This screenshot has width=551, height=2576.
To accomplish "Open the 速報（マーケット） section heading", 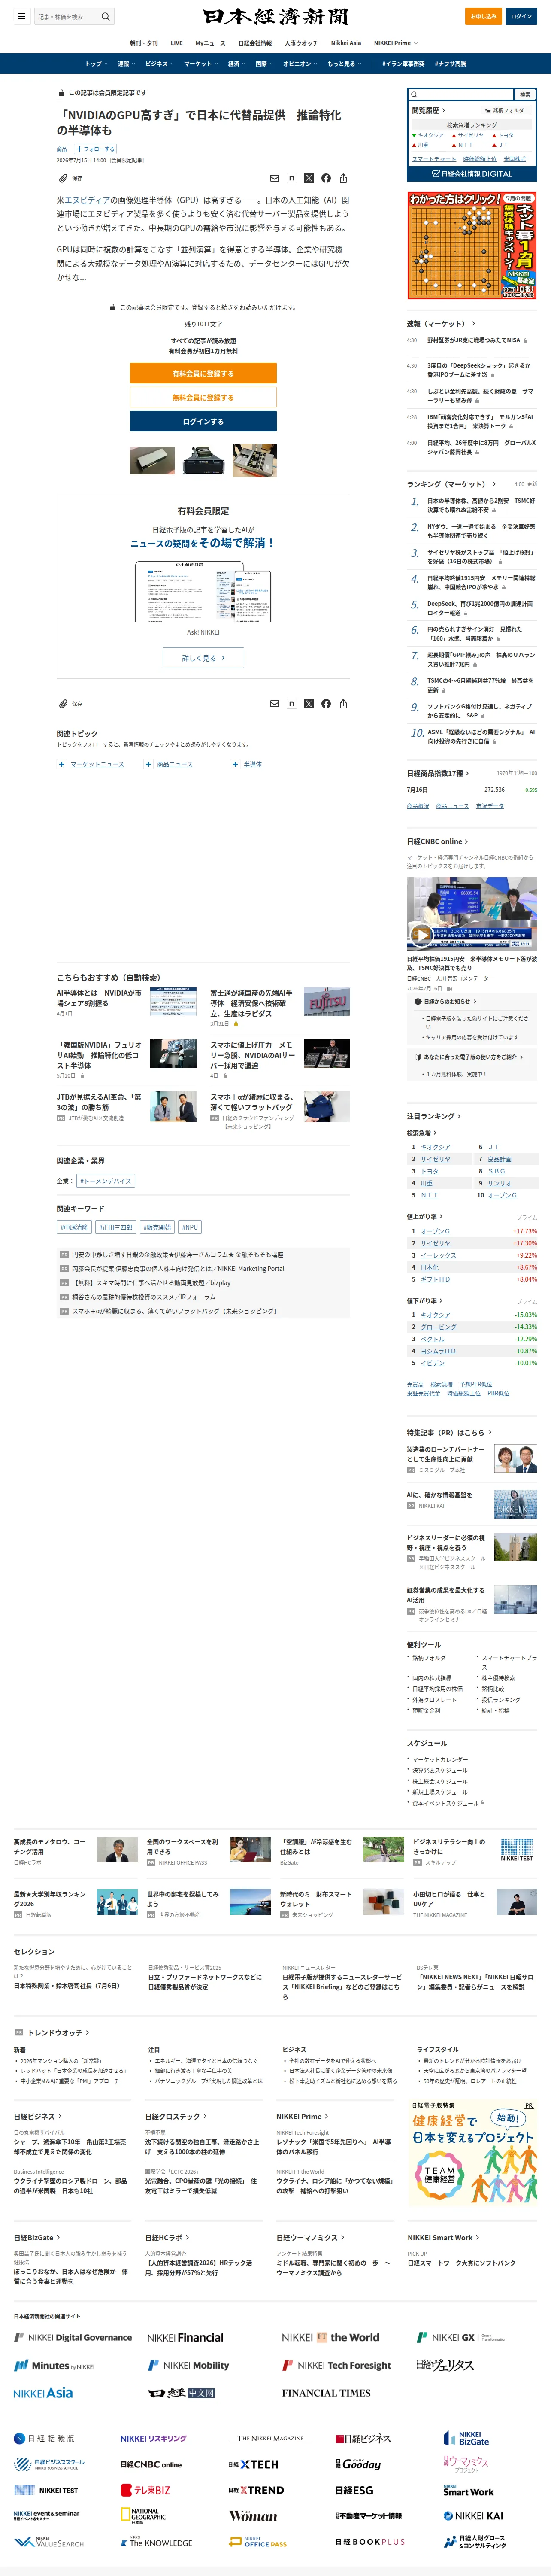I will [441, 324].
